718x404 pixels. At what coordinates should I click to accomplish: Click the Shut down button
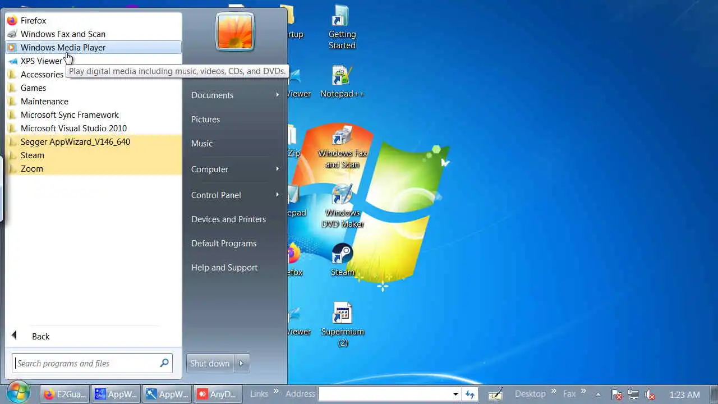[x=210, y=363]
